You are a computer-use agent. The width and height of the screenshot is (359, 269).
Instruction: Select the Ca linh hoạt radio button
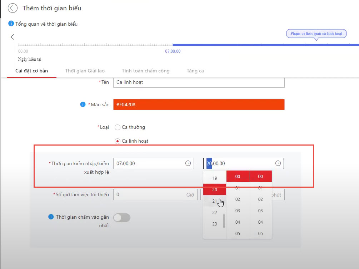pyautogui.click(x=118, y=141)
